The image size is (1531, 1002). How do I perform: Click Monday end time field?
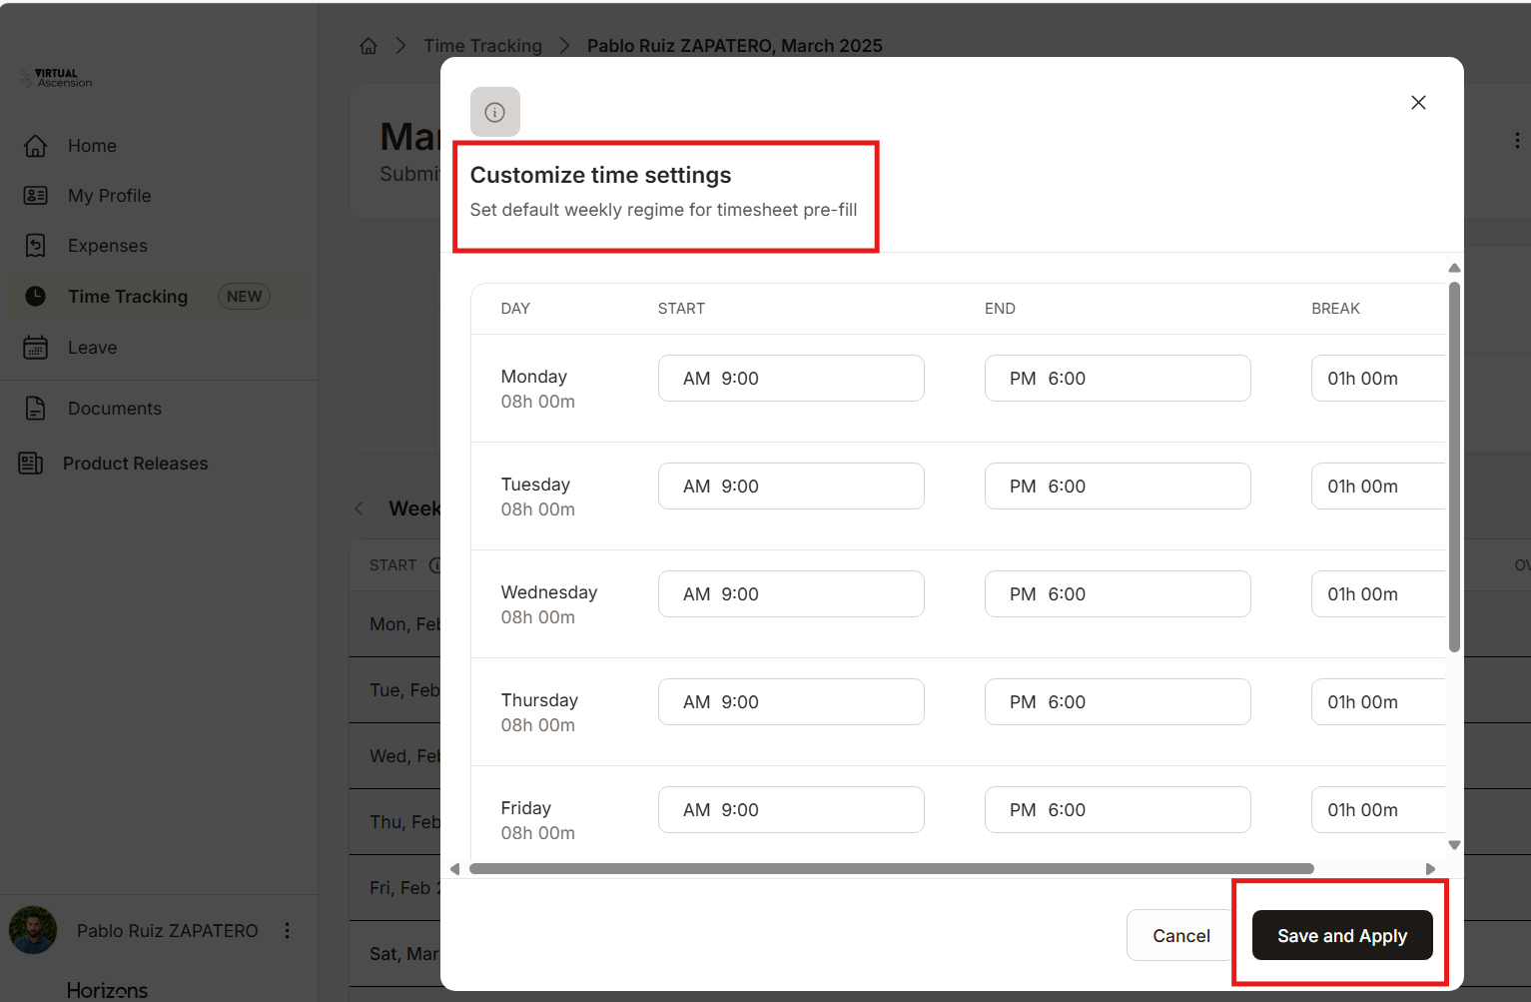[x=1118, y=379]
